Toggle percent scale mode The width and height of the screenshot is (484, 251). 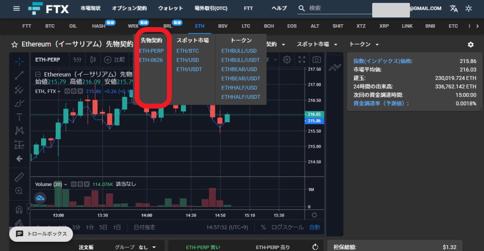pyautogui.click(x=263, y=227)
